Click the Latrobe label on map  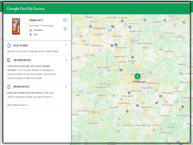pos(177,91)
